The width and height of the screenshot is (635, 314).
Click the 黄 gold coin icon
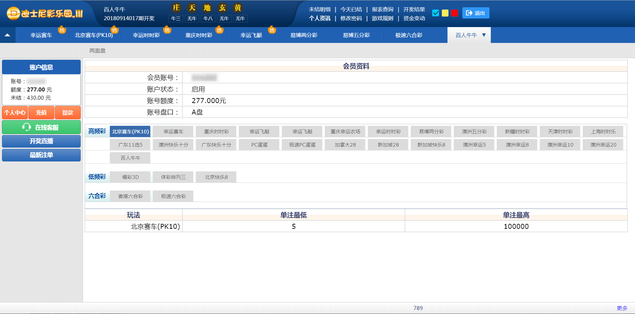[x=237, y=8]
